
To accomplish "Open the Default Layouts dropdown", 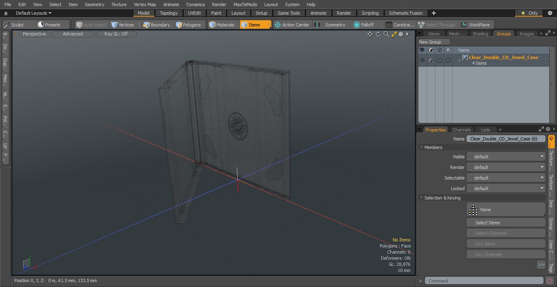I will pos(33,13).
